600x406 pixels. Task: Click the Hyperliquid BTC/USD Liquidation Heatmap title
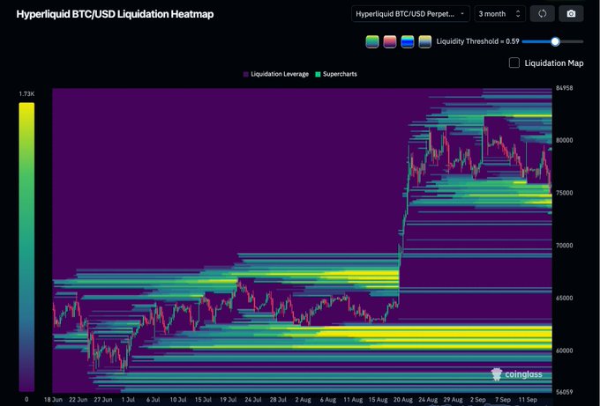pyautogui.click(x=115, y=14)
